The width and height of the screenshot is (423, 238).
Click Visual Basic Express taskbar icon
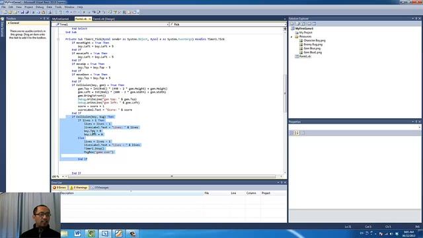105,233
